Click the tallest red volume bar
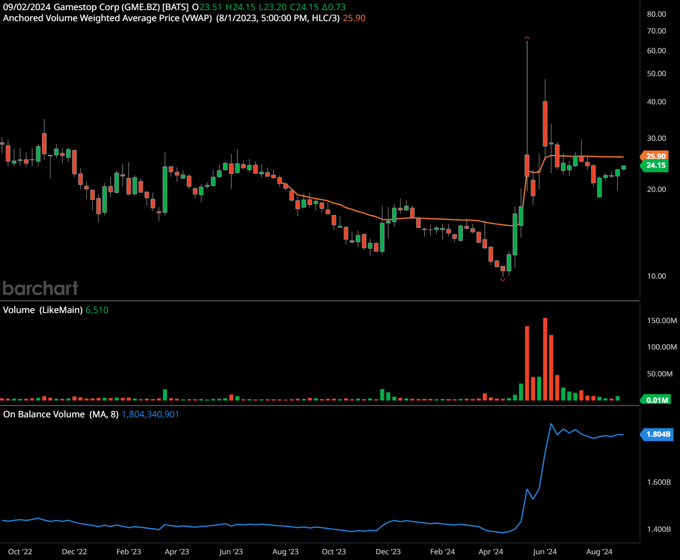 click(545, 359)
